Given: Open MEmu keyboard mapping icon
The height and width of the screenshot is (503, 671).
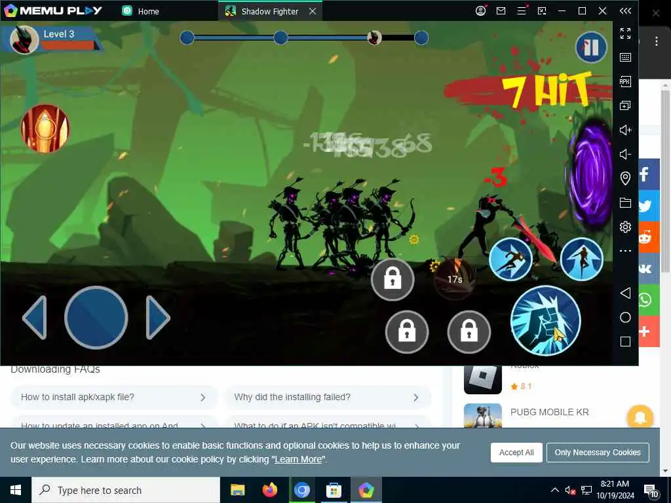Looking at the screenshot, I should pyautogui.click(x=625, y=58).
